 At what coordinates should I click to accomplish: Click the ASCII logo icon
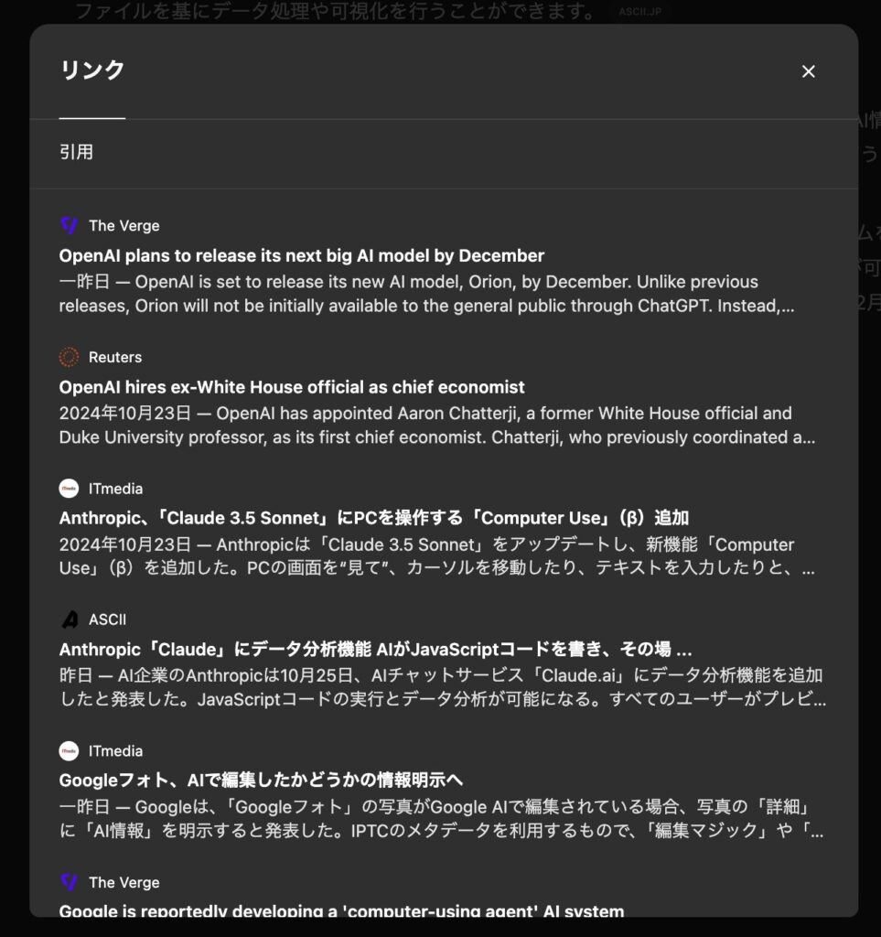tap(70, 619)
